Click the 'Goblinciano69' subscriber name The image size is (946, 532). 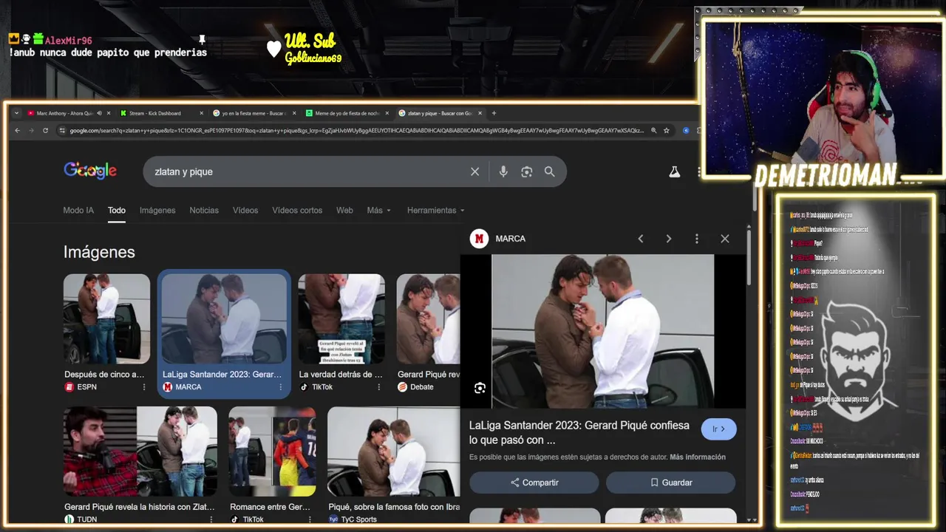pyautogui.click(x=313, y=58)
